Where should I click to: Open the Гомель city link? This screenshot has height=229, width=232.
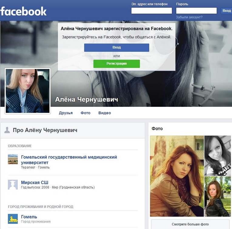[x=29, y=217]
